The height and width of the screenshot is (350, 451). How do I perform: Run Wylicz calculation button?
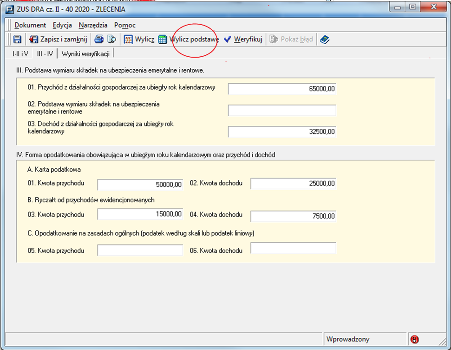coord(139,40)
